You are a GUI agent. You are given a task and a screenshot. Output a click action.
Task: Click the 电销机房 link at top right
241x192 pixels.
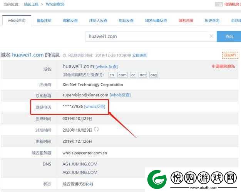tap(232, 4)
